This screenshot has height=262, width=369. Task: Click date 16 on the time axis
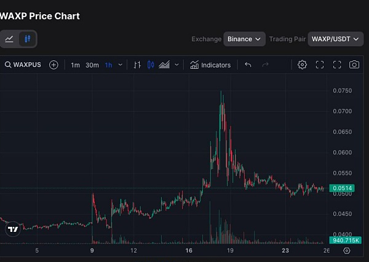pos(189,251)
